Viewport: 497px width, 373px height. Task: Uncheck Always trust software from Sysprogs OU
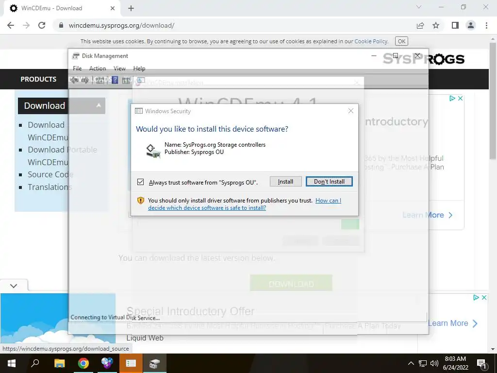pyautogui.click(x=140, y=182)
